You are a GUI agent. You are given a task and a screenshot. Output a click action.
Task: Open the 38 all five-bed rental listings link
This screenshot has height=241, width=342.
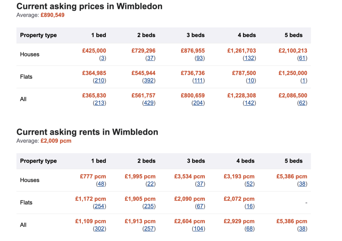(x=302, y=229)
